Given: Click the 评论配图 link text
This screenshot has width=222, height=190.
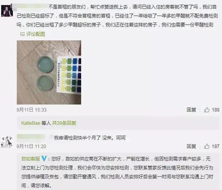Looking at the screenshot, I should [x=36, y=34].
